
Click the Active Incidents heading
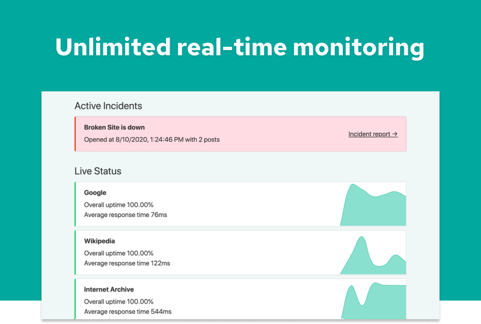[108, 106]
